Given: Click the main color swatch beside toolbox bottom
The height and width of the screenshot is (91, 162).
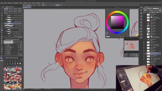Looking at the screenshot, I should point(1,58).
